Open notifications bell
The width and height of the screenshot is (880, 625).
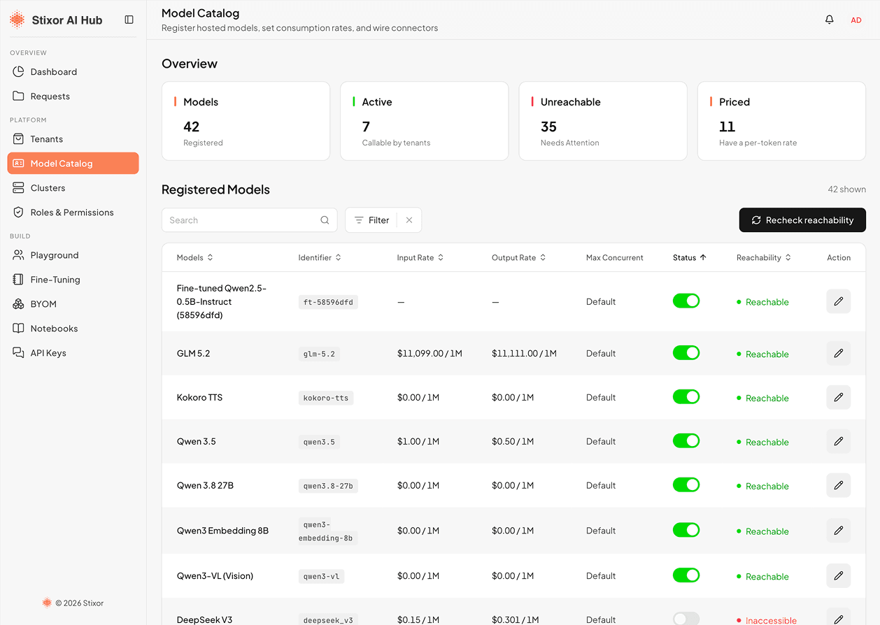(830, 20)
